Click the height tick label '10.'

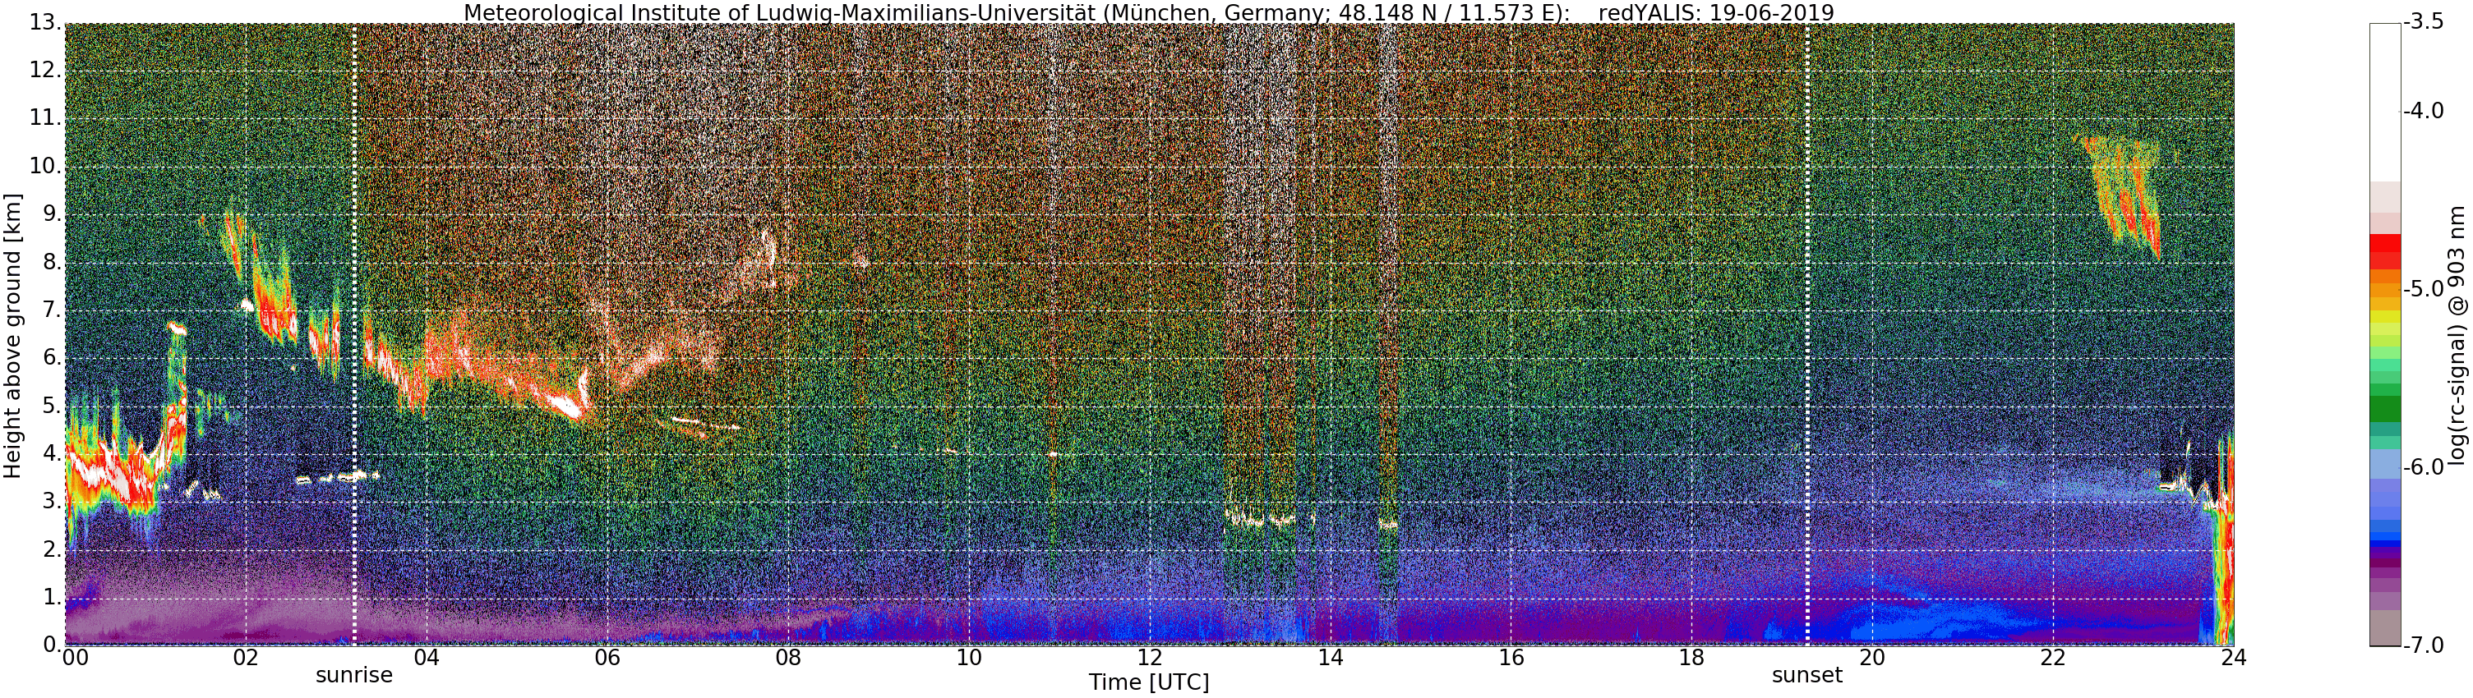pos(44,166)
